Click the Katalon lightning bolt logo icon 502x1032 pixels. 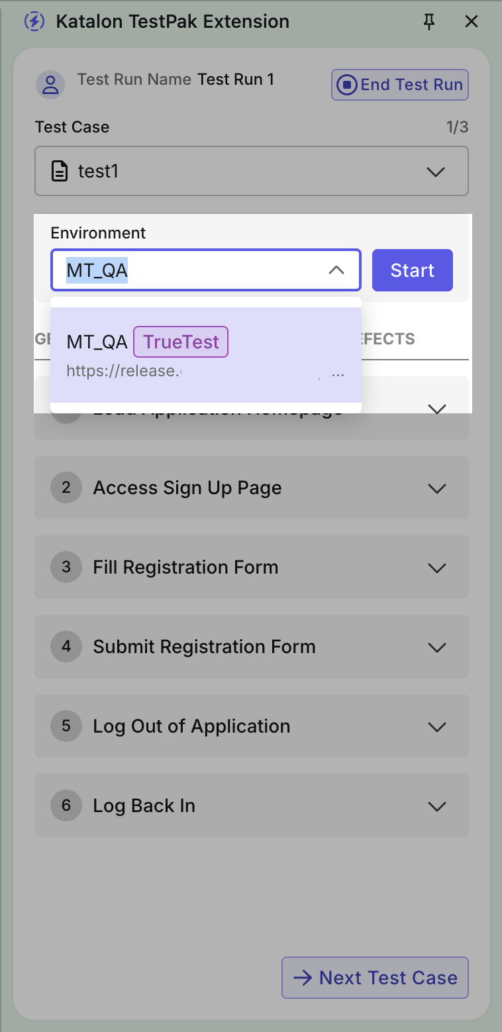pyautogui.click(x=34, y=21)
